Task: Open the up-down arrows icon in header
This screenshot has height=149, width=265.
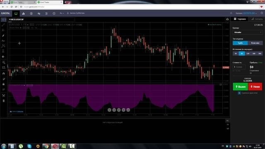Action: [39, 13]
